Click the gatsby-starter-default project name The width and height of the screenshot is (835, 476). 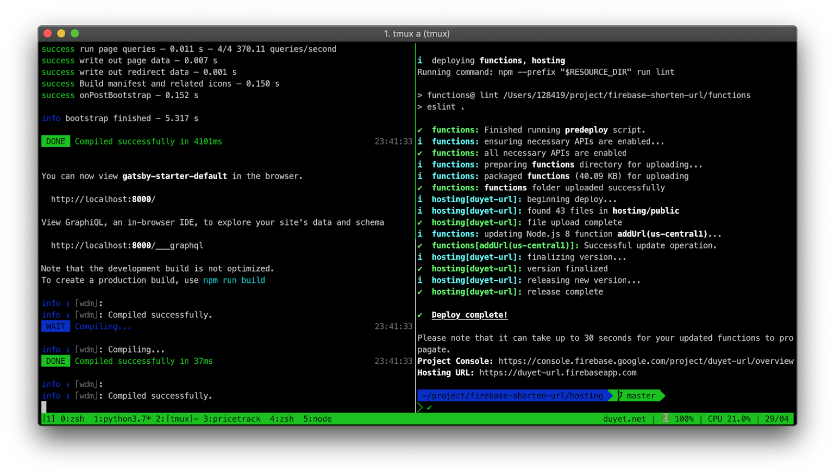point(175,176)
